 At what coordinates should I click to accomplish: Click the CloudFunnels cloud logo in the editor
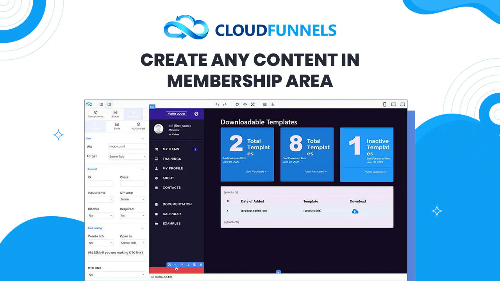point(89,104)
